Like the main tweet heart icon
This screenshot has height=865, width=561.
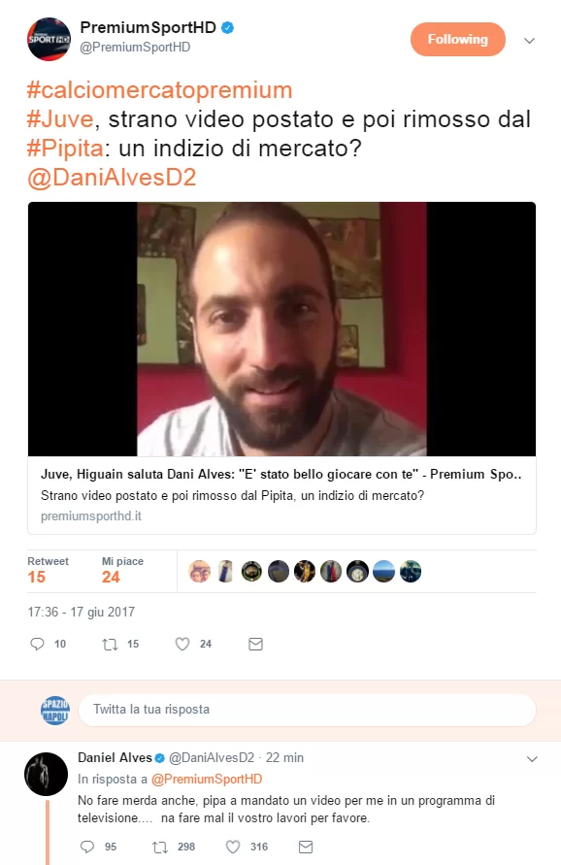point(182,644)
